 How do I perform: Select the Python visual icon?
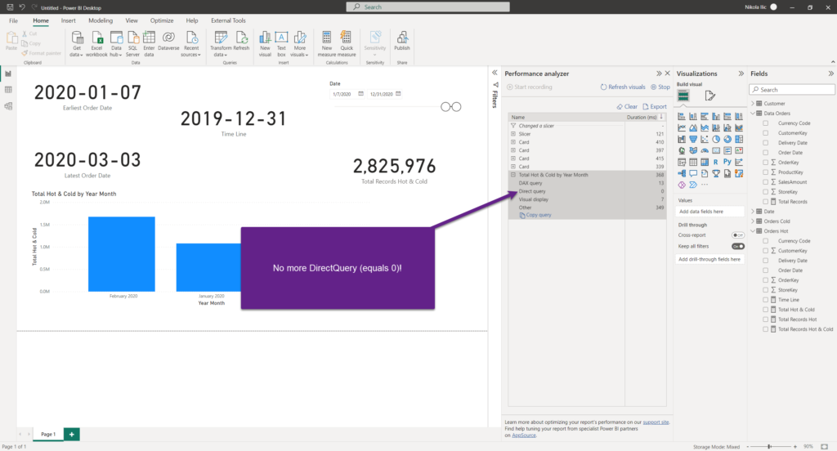[727, 162]
